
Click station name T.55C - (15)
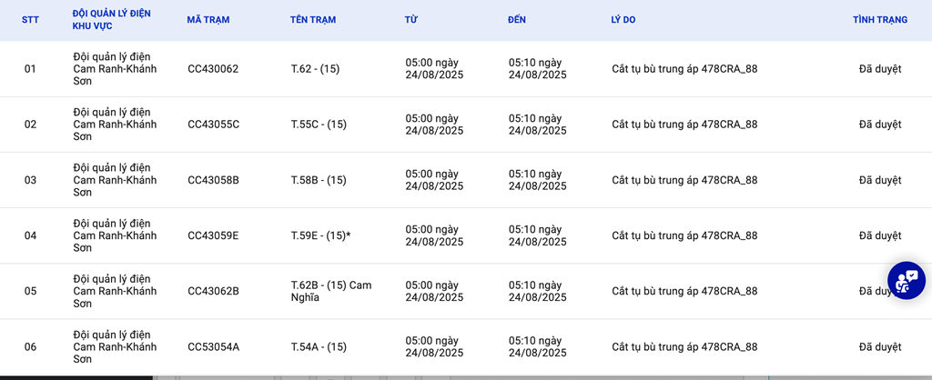click(x=319, y=125)
